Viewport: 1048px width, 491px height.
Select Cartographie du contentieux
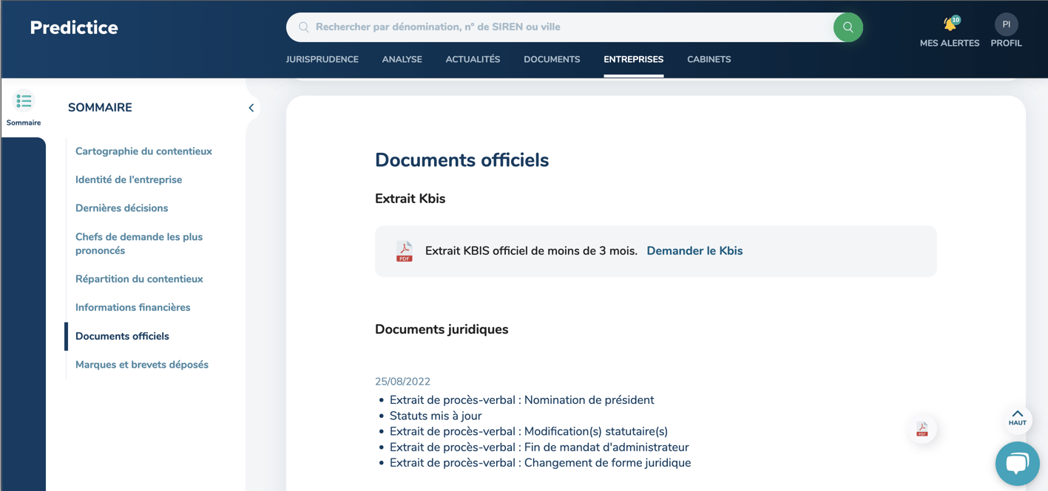pos(143,151)
